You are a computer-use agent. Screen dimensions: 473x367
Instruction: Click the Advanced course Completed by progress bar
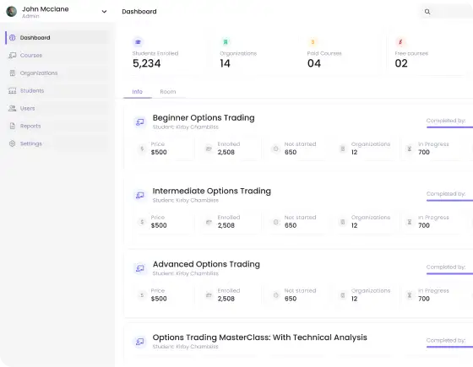point(449,273)
